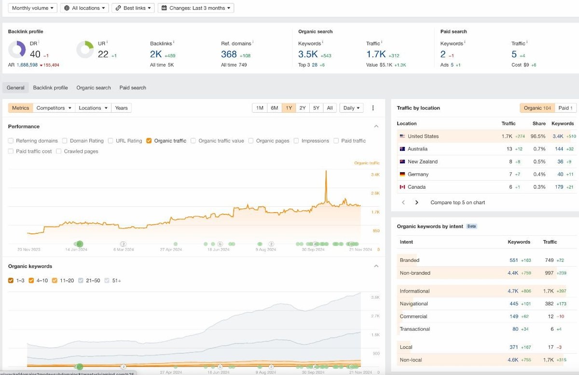Click the Canada flag icon
Screen dimensions: 579x375
pyautogui.click(x=402, y=187)
